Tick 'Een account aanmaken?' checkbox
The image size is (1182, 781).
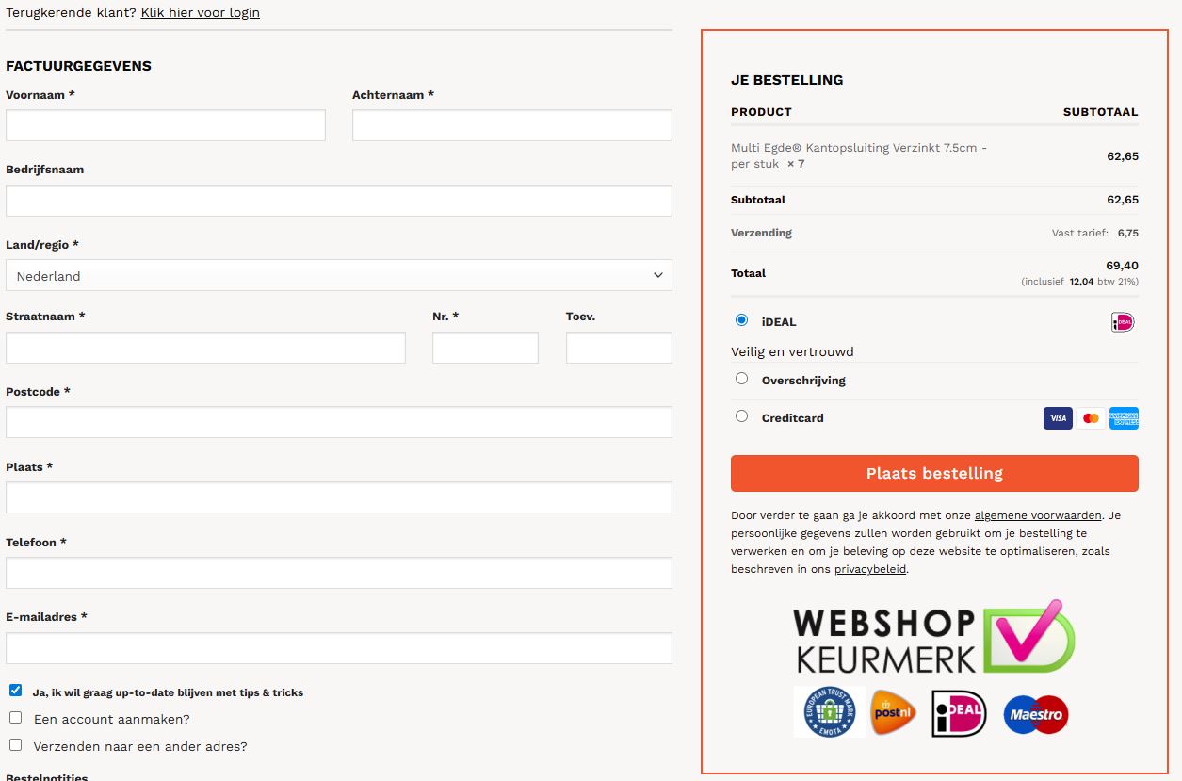tap(15, 718)
